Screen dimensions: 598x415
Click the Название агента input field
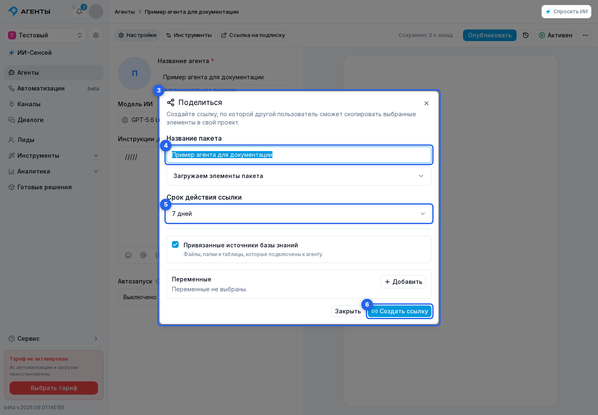(x=225, y=77)
